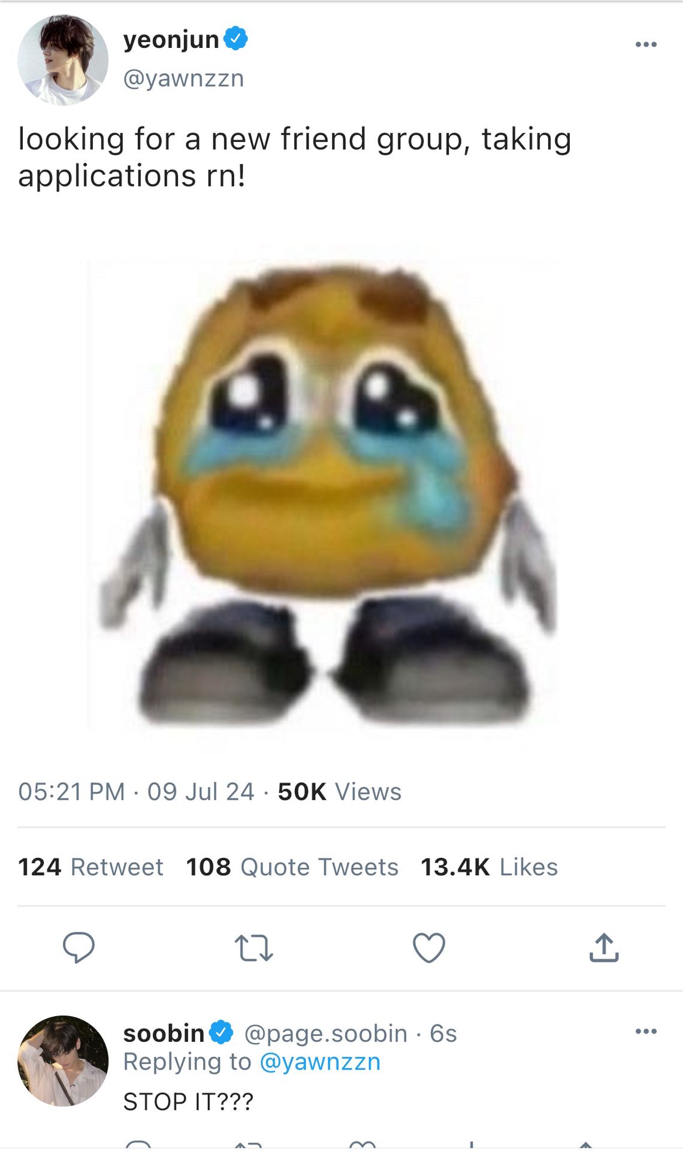This screenshot has height=1151, width=683.
Task: Open yeonjun's profile picture
Action: (x=63, y=60)
